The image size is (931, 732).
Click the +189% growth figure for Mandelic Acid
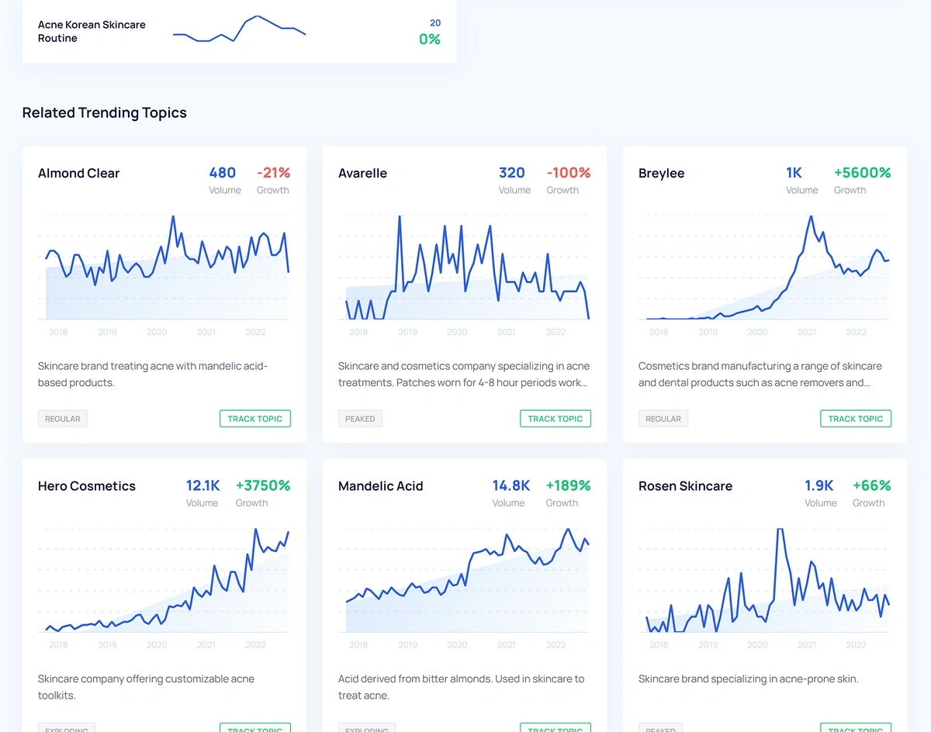pos(568,485)
